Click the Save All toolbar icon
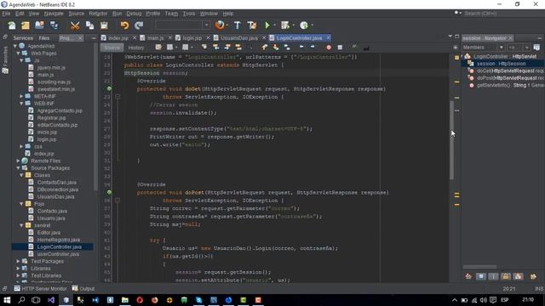 tap(54, 25)
